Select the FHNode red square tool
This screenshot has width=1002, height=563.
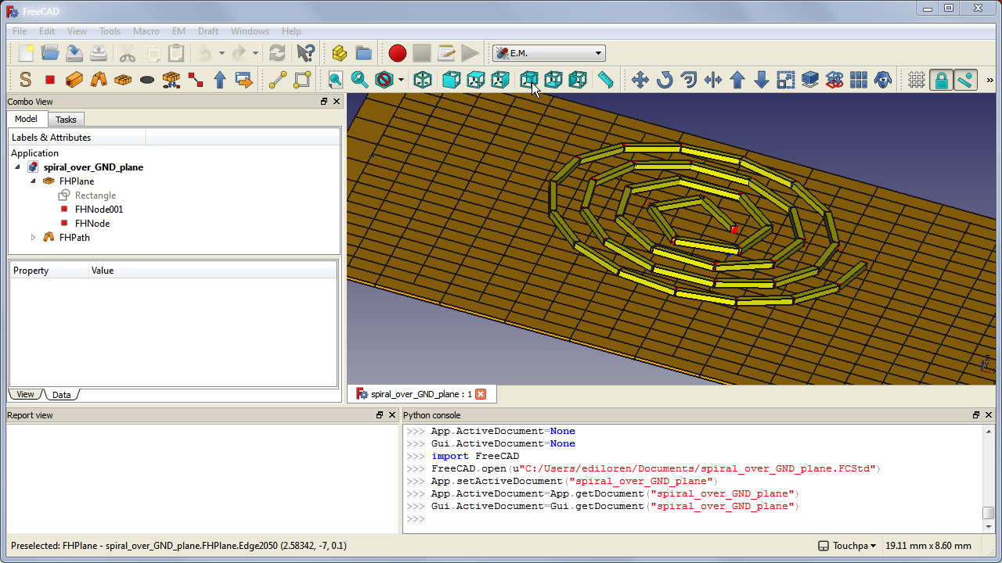tap(50, 80)
